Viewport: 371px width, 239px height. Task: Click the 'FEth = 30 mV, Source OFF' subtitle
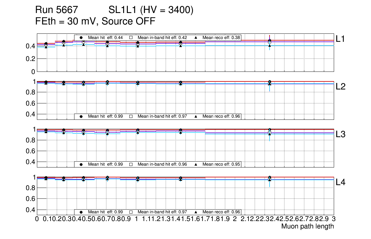click(95, 21)
